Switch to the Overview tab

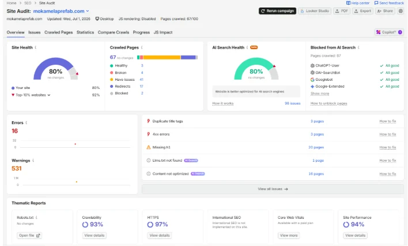tap(16, 32)
